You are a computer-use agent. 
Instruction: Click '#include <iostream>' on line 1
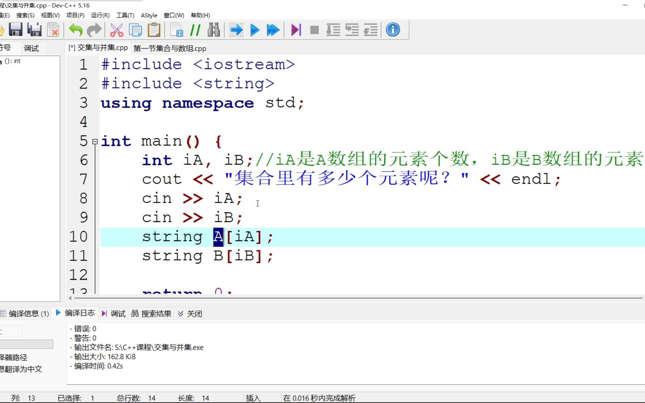[198, 65]
